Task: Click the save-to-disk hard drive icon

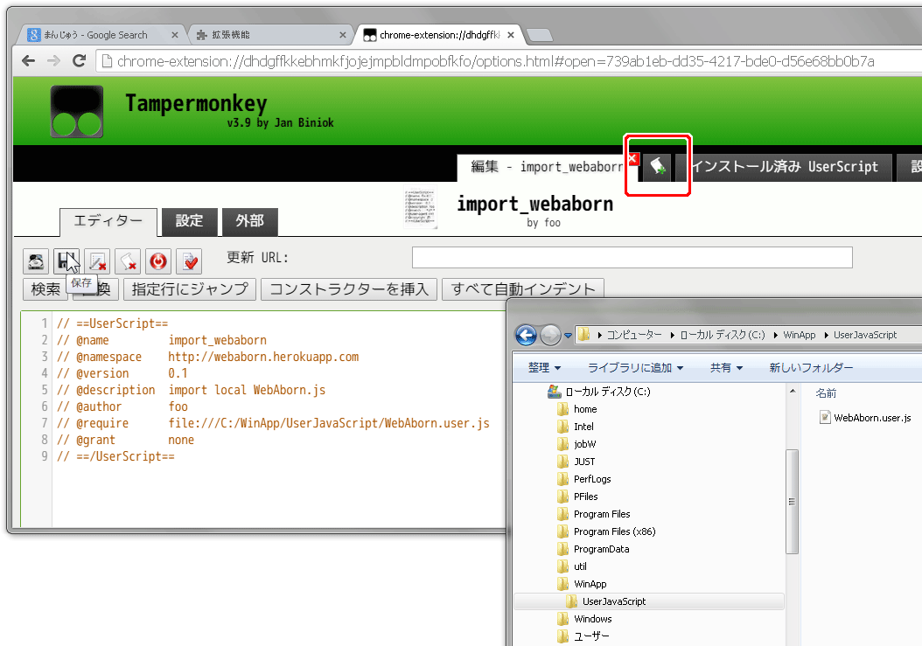Action: pyautogui.click(x=36, y=261)
